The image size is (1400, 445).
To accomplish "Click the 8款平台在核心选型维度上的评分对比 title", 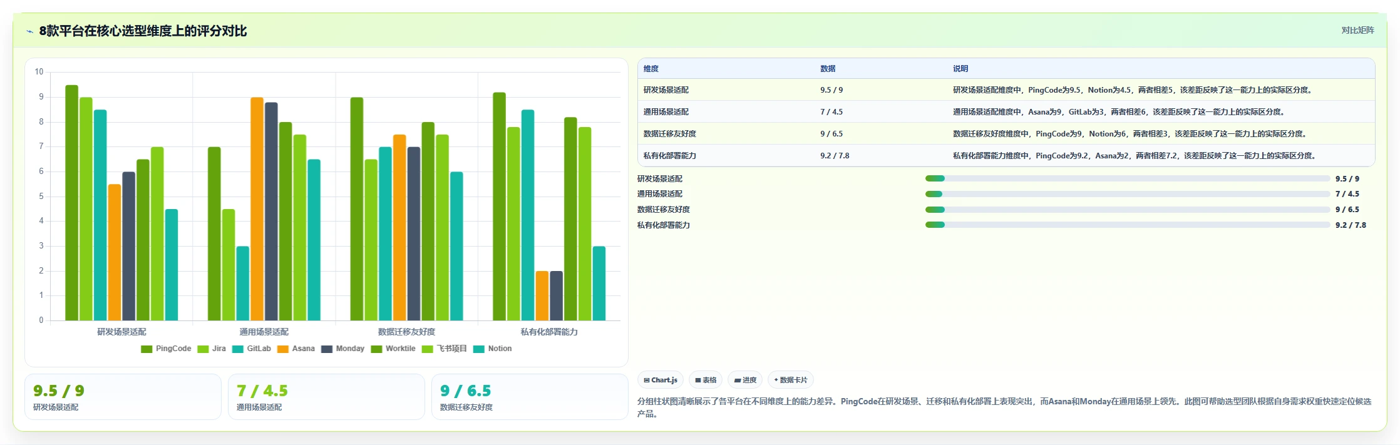I will [143, 31].
